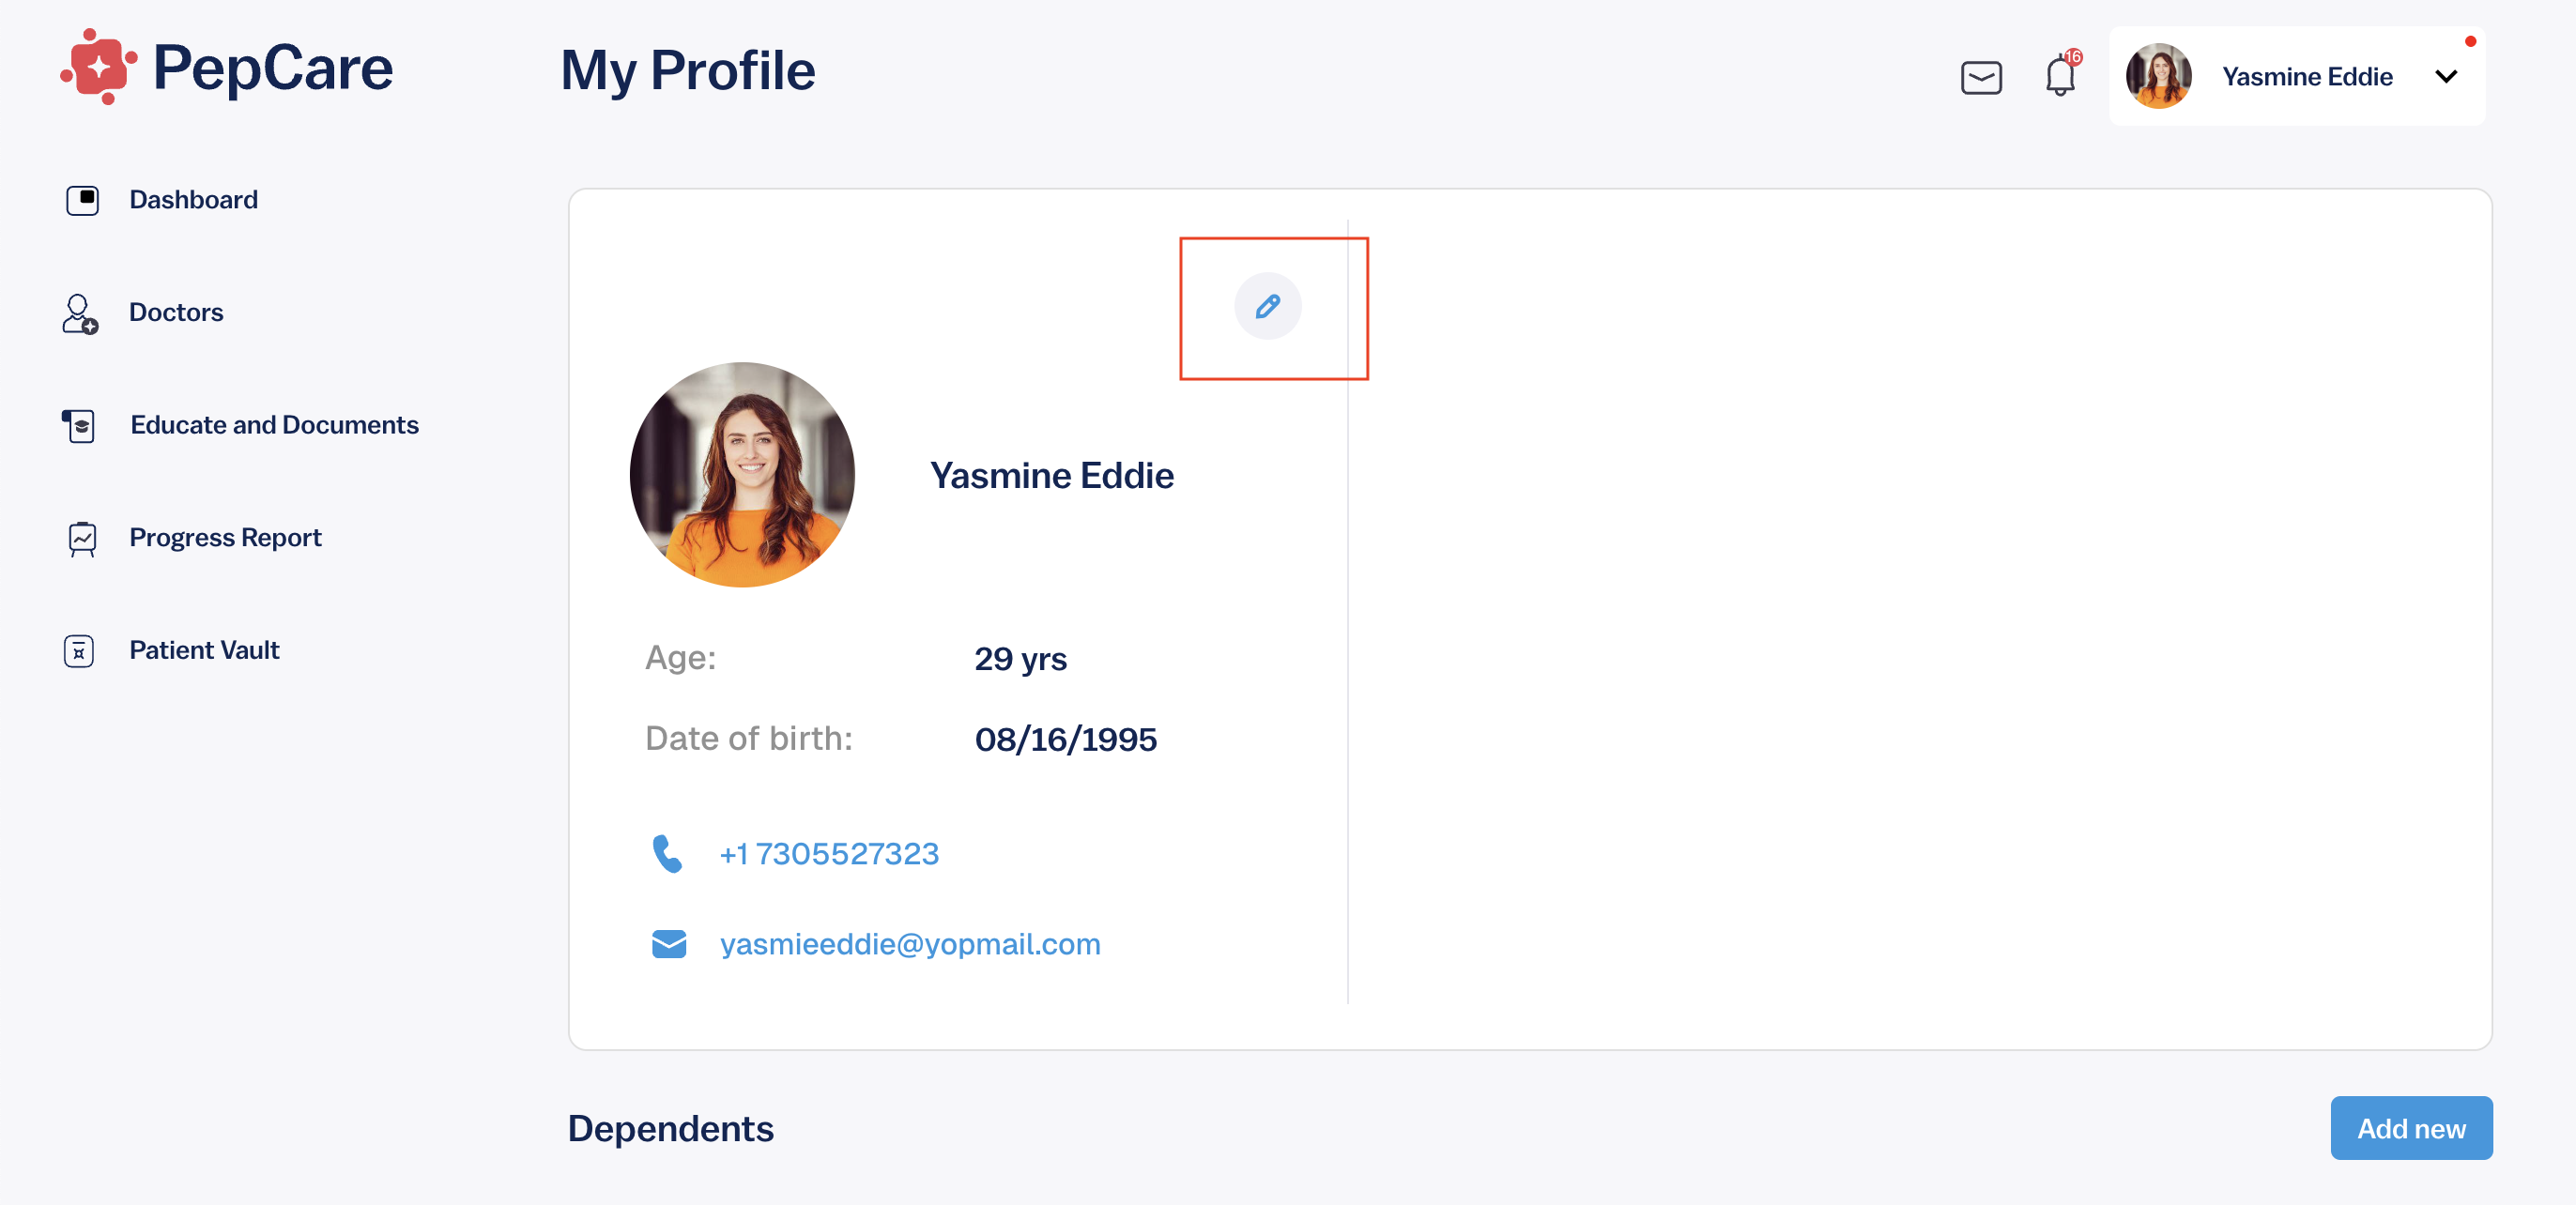Screen dimensions: 2576x1205
Task: Open the notifications bell icon
Action: click(x=2060, y=75)
